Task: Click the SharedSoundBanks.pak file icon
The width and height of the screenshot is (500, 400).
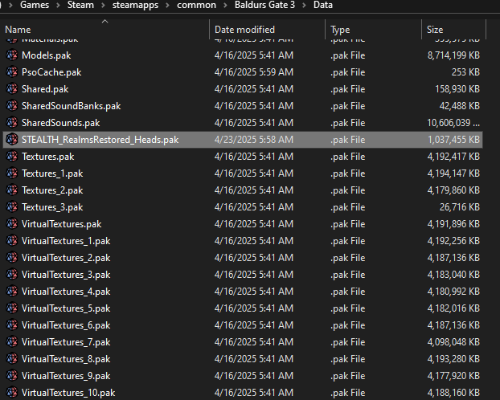Action: pyautogui.click(x=12, y=106)
